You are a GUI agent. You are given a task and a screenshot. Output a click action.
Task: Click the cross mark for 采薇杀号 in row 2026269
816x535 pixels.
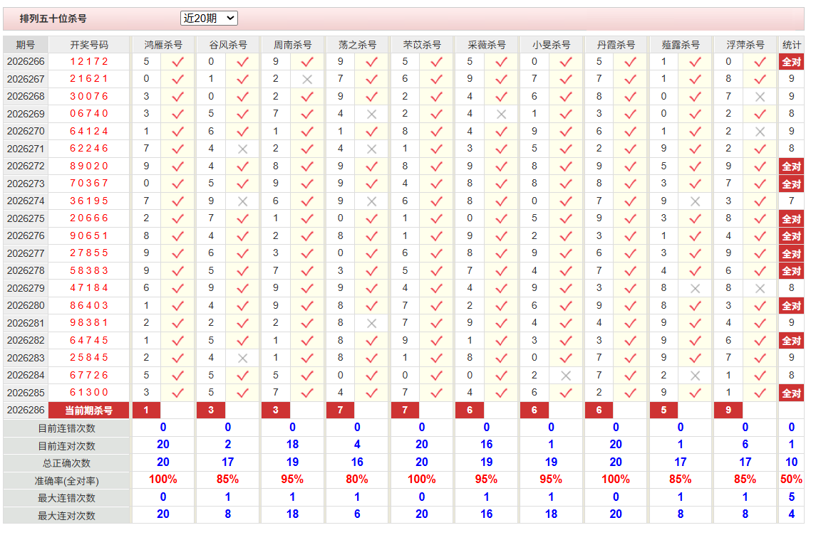(501, 115)
